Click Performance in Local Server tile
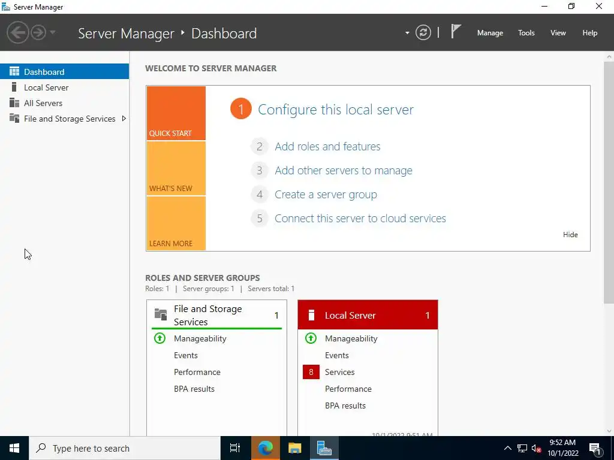 [x=348, y=389]
